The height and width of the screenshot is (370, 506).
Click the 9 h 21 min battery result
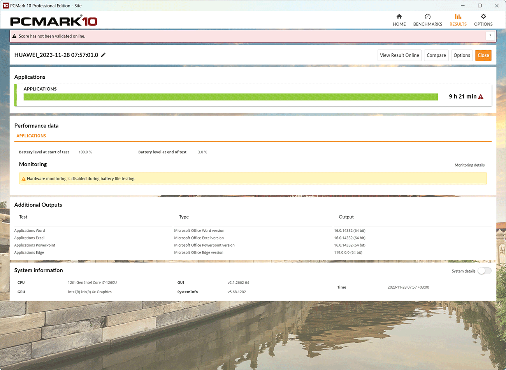pos(463,97)
